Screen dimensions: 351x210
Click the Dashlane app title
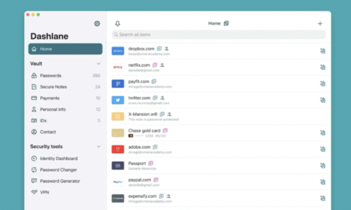coord(49,36)
